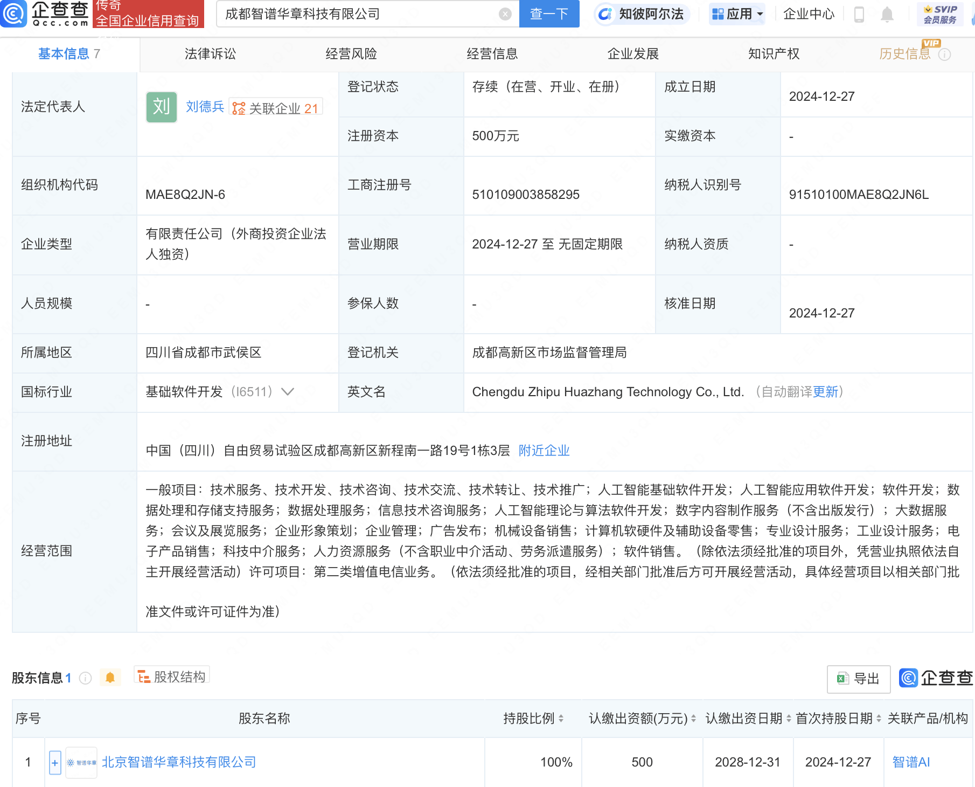Image resolution: width=975 pixels, height=787 pixels.
Task: Click the Qichacha logo icon
Action: (13, 13)
